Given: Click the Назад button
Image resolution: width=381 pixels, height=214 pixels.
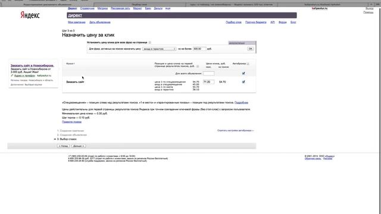Looking at the screenshot, I should tap(63, 146).
